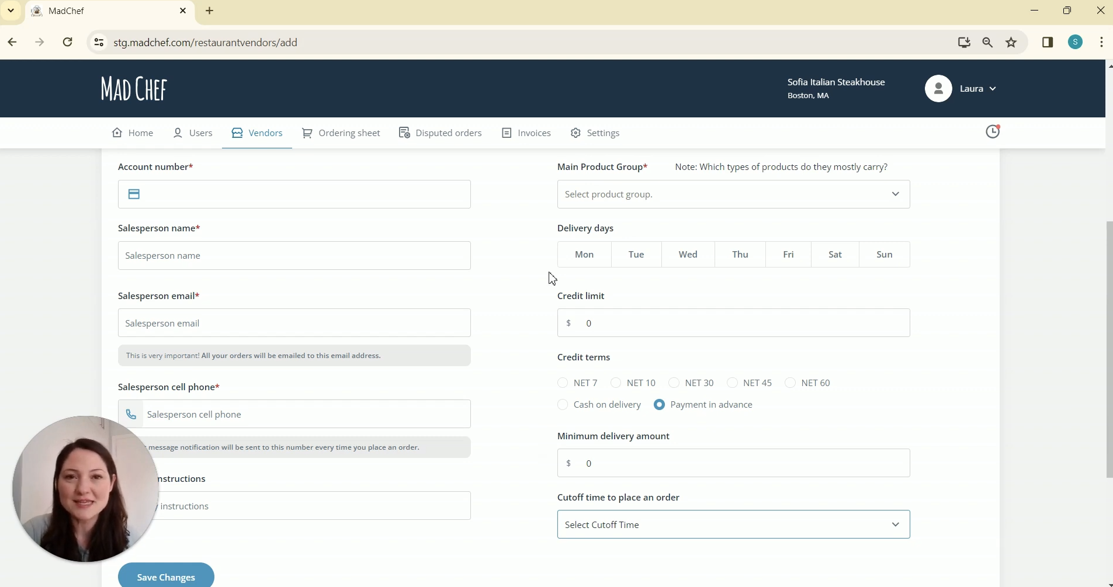Choose Cash on delivery option
This screenshot has width=1113, height=587.
point(563,405)
